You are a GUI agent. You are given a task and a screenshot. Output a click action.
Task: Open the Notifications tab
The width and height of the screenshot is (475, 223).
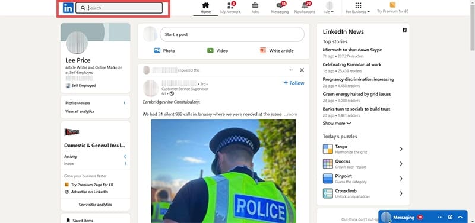[x=305, y=8]
